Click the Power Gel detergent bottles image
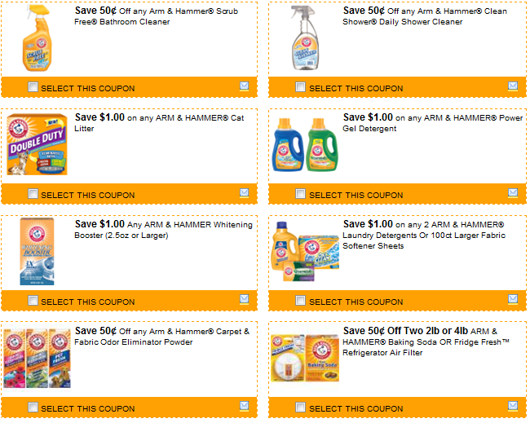Image resolution: width=530 pixels, height=423 pixels. tap(305, 144)
